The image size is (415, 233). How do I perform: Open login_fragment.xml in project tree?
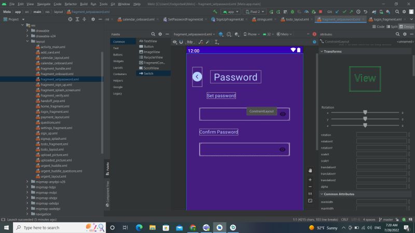click(54, 112)
